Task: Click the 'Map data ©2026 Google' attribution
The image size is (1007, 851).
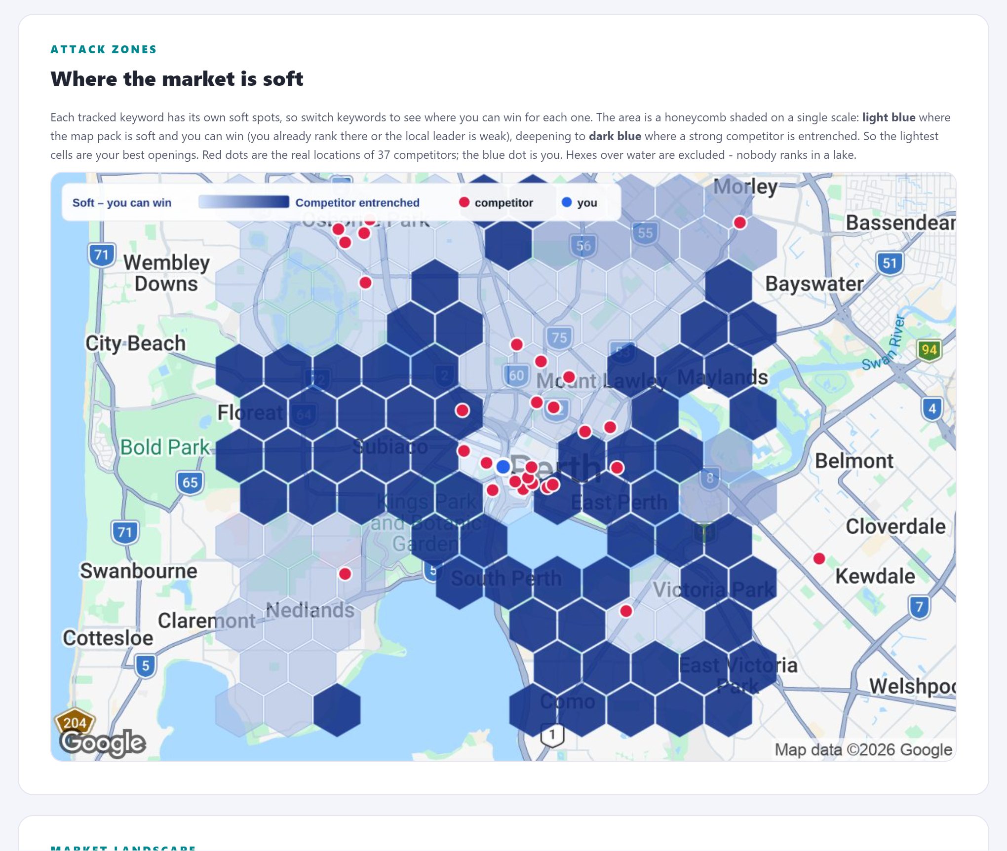Action: (863, 749)
